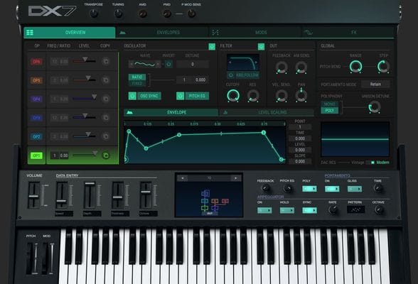This screenshot has width=418, height=284.
Task: Switch to the FX tab
Action: pos(348,33)
